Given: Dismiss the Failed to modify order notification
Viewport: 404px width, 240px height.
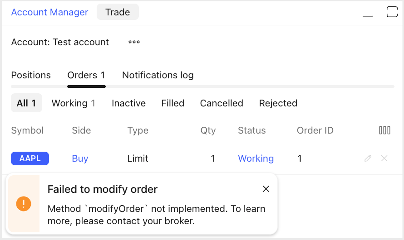Looking at the screenshot, I should point(266,189).
